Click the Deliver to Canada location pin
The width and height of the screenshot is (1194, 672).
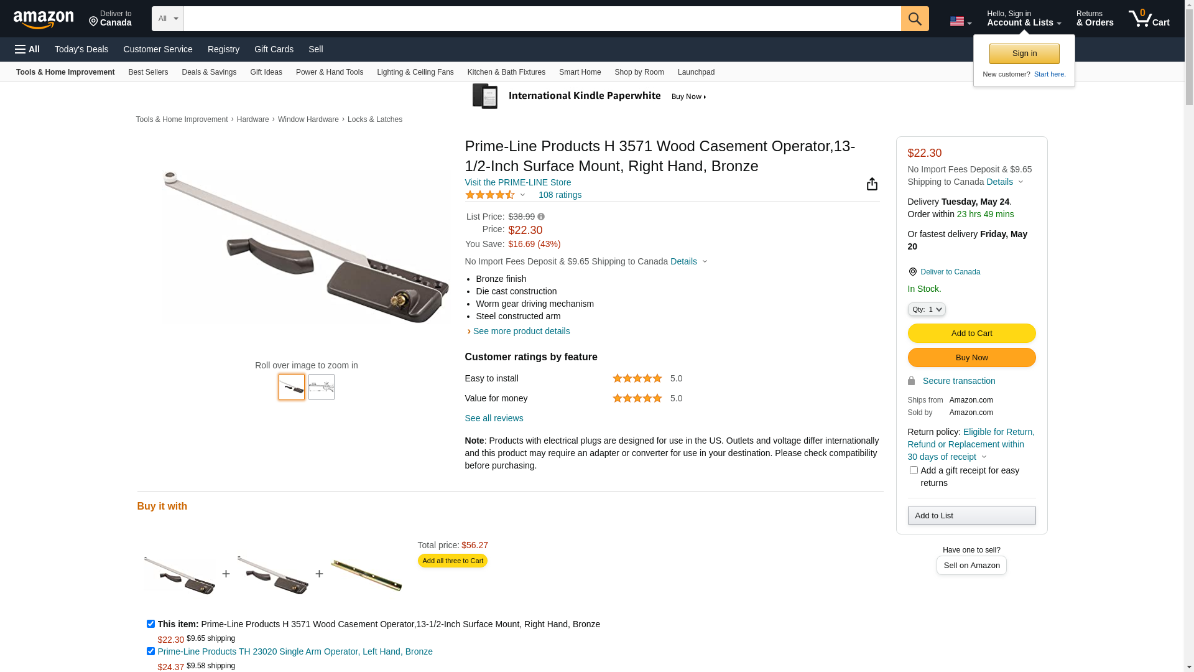pyautogui.click(x=912, y=272)
